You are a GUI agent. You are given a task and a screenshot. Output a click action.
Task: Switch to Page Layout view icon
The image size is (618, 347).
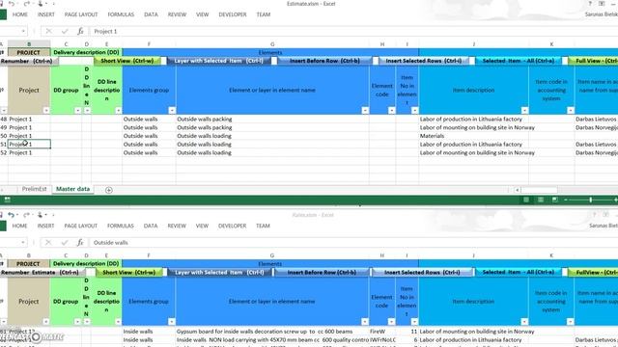pos(541,200)
